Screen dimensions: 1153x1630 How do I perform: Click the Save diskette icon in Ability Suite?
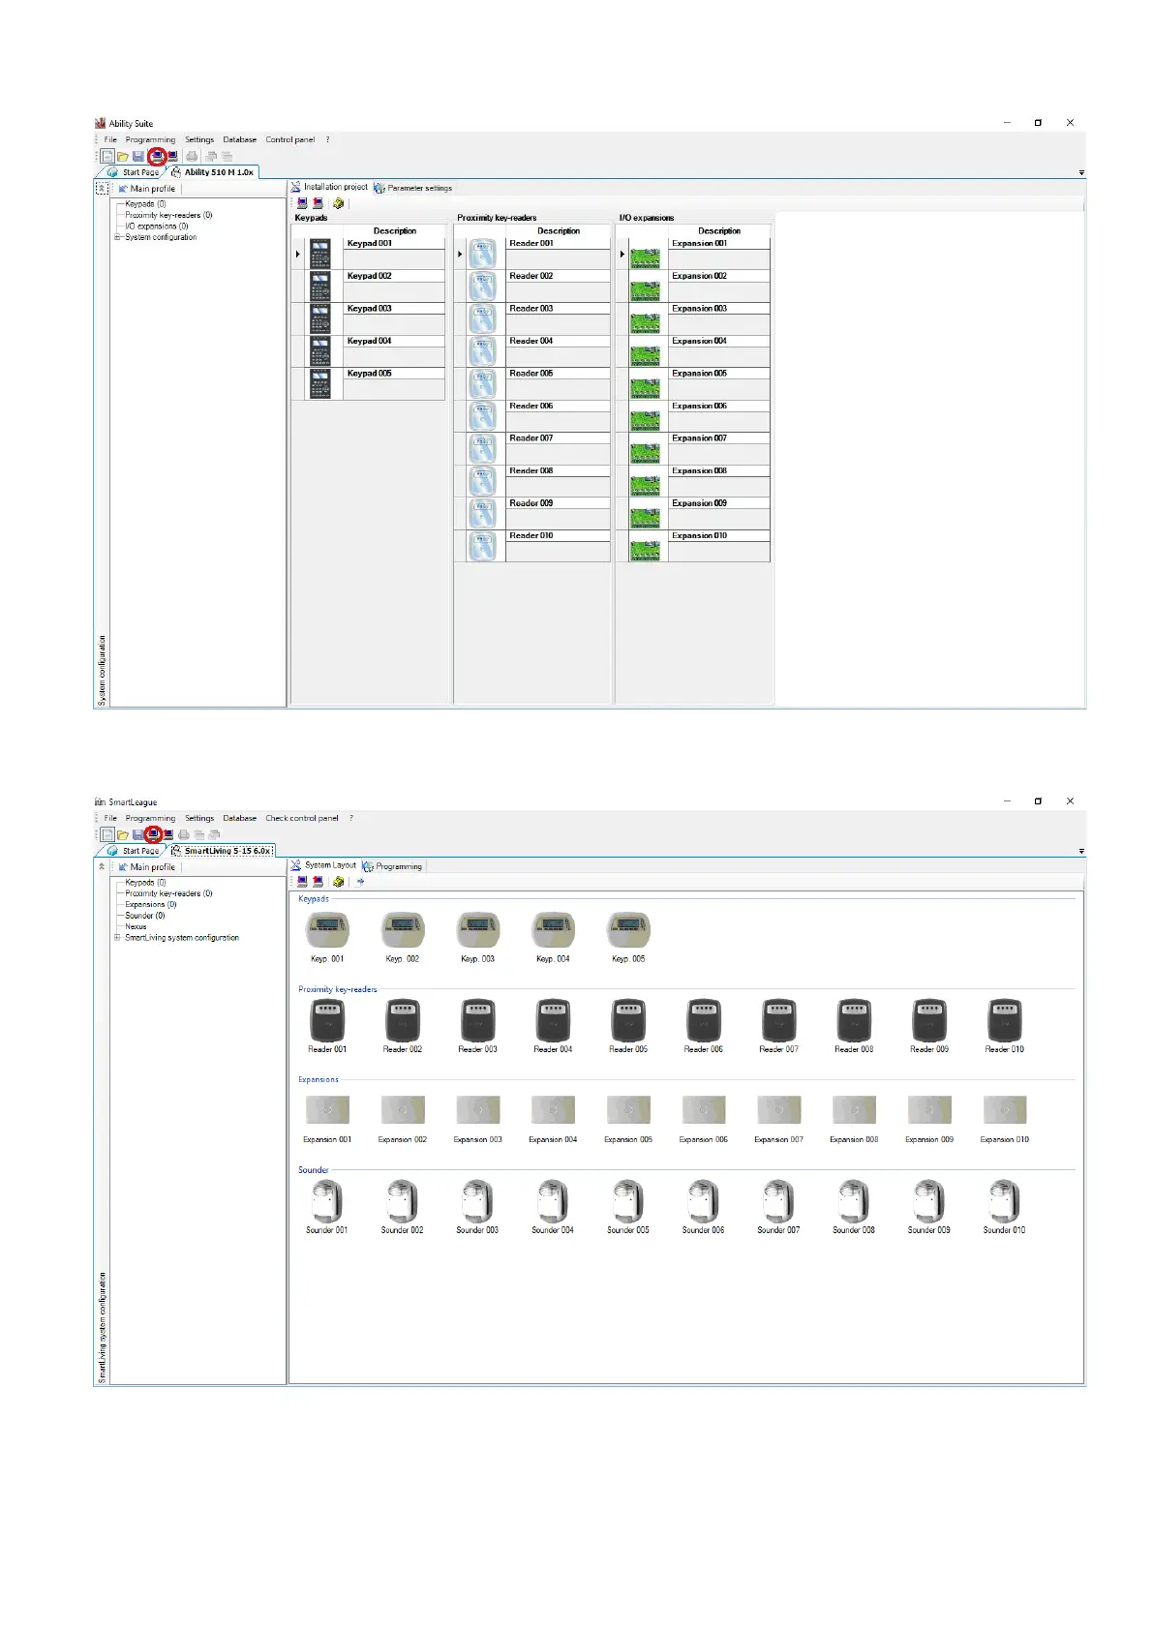(138, 156)
